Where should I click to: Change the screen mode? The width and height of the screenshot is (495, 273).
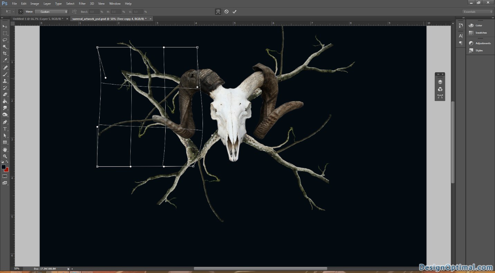pos(5,183)
